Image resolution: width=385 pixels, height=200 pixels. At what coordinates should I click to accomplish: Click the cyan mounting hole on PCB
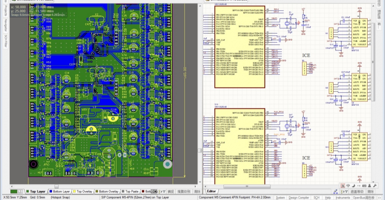coord(167,164)
